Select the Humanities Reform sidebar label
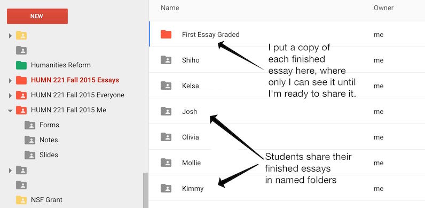The image size is (425, 208). (61, 65)
